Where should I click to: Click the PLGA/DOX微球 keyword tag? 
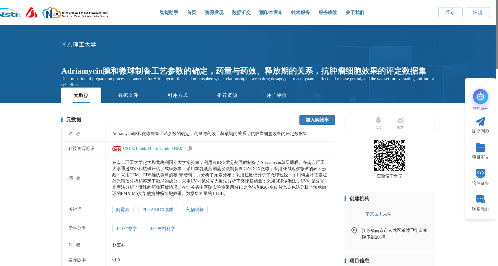click(x=157, y=210)
